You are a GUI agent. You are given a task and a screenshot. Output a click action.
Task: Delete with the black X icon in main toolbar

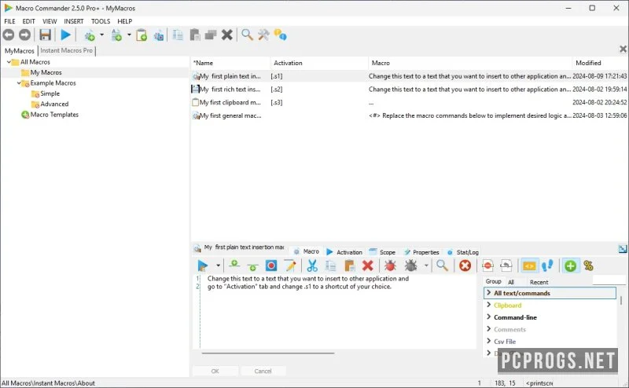(x=227, y=35)
